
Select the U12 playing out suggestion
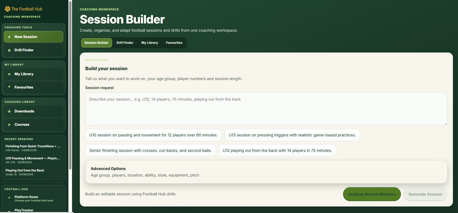pyautogui.click(x=277, y=151)
